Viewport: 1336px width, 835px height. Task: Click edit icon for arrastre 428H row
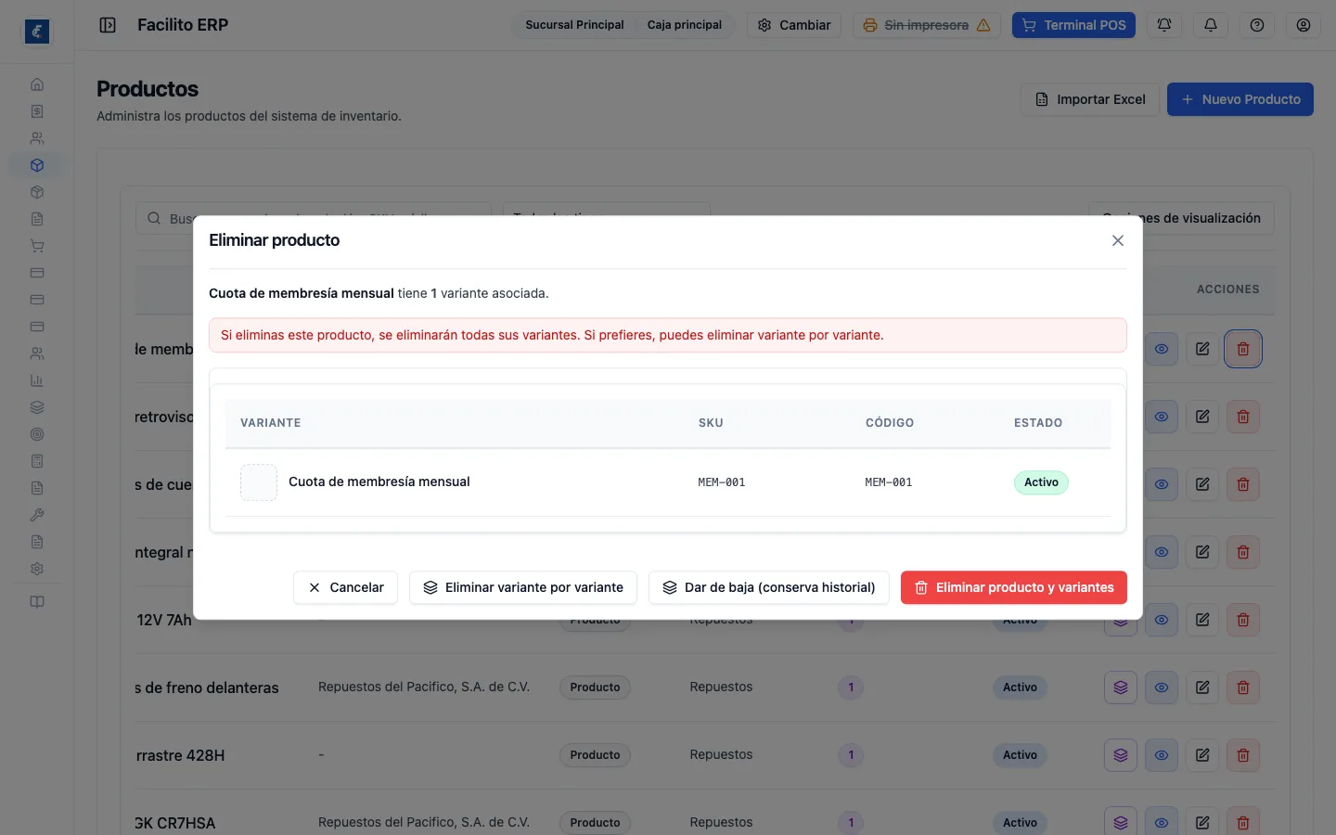click(x=1202, y=755)
